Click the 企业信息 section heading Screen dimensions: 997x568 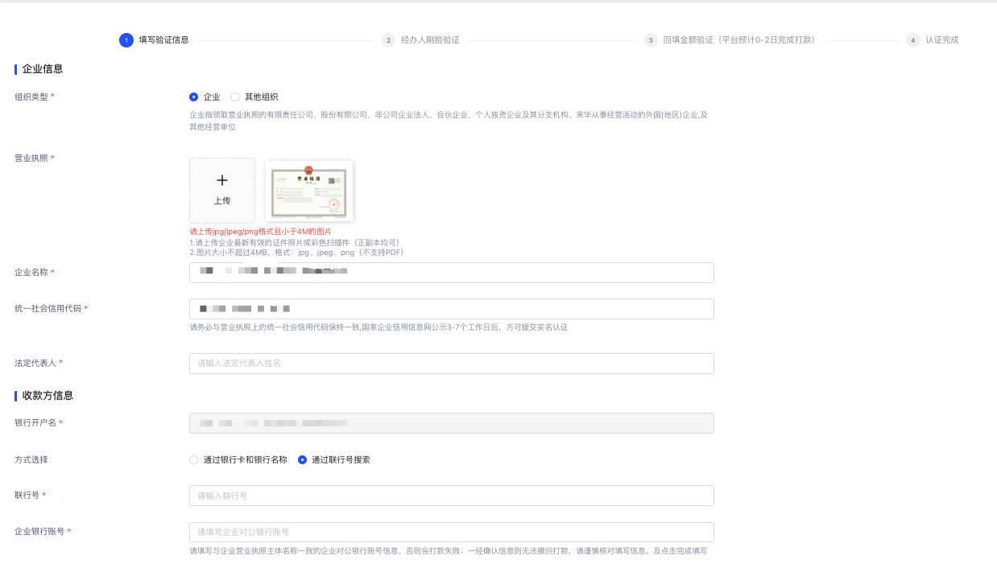click(x=43, y=69)
